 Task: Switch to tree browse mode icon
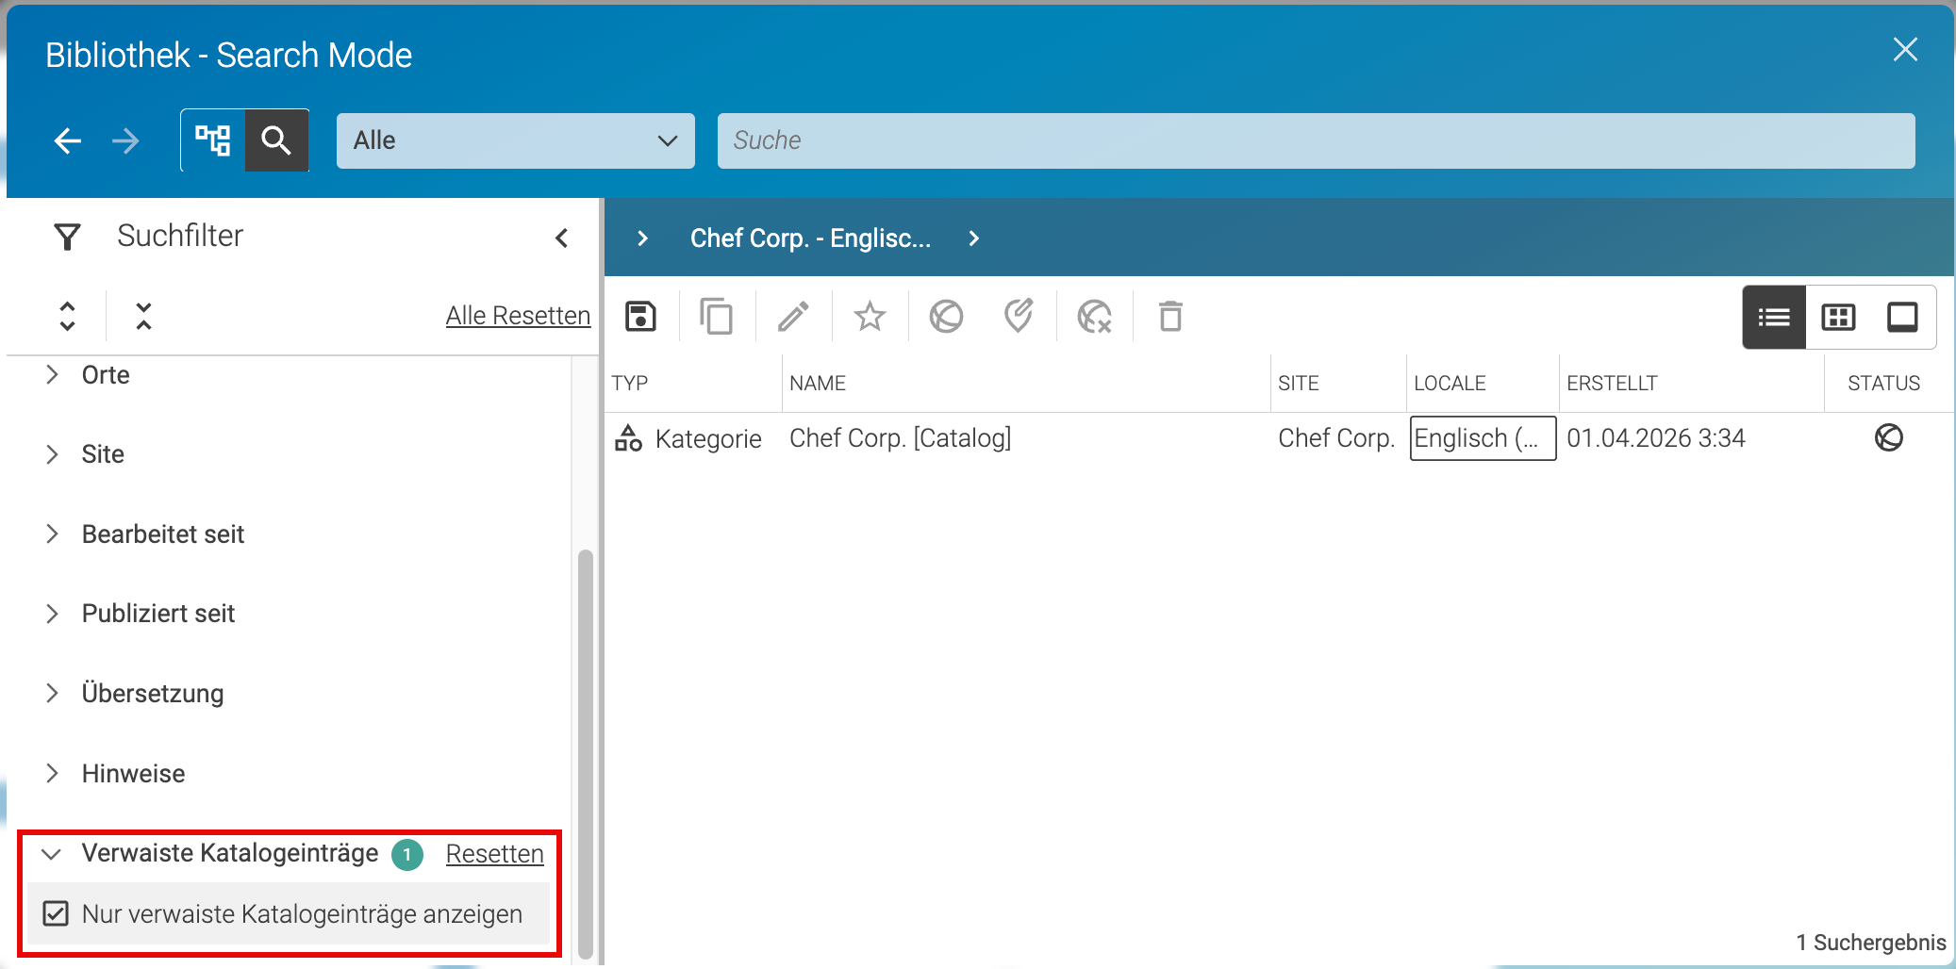(213, 140)
